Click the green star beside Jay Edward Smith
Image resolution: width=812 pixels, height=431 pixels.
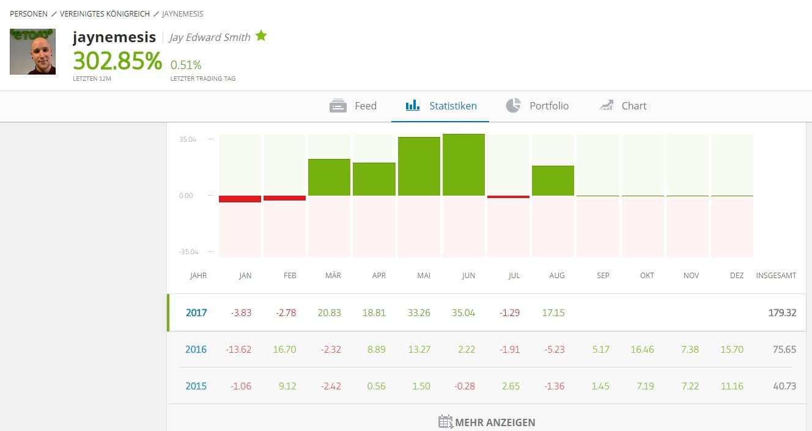(261, 36)
